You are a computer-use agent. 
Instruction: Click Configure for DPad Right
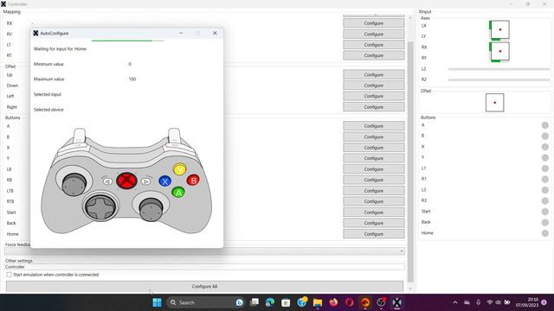[x=374, y=107]
